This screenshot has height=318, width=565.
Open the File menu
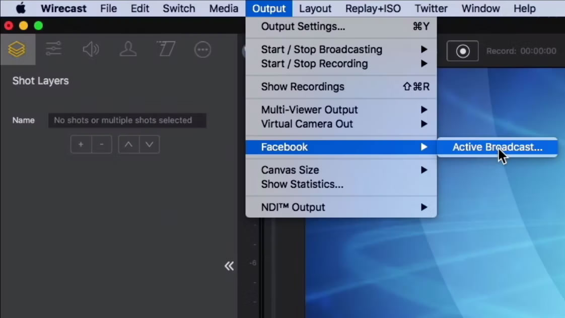108,8
